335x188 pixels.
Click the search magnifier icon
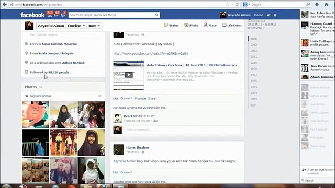[x=157, y=15]
